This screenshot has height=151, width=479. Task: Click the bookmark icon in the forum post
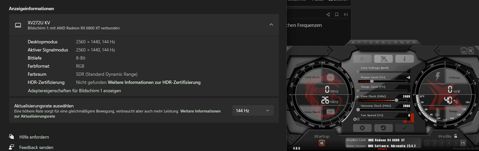337,15
